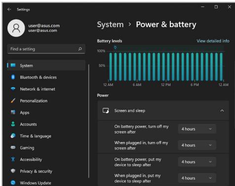Open Time & language settings

pyautogui.click(x=46, y=136)
